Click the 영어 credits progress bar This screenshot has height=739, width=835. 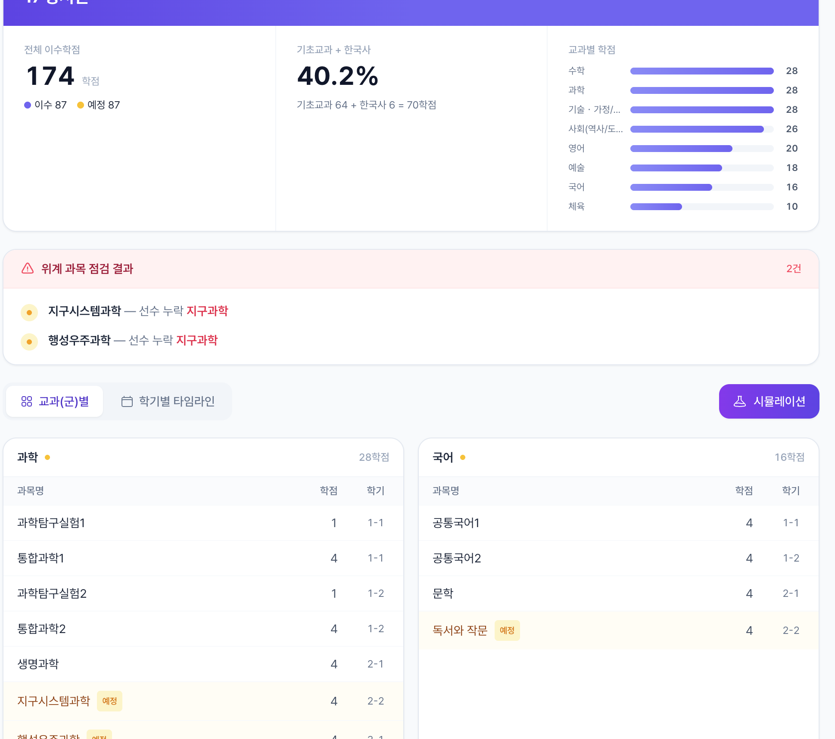(702, 149)
